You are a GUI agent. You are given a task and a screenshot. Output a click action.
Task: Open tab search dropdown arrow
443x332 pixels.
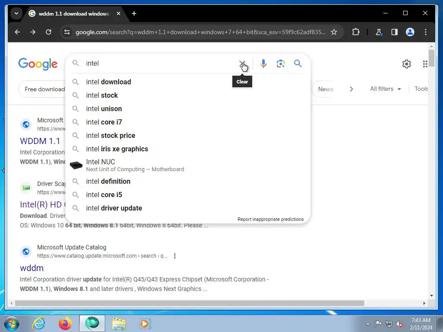click(x=16, y=13)
